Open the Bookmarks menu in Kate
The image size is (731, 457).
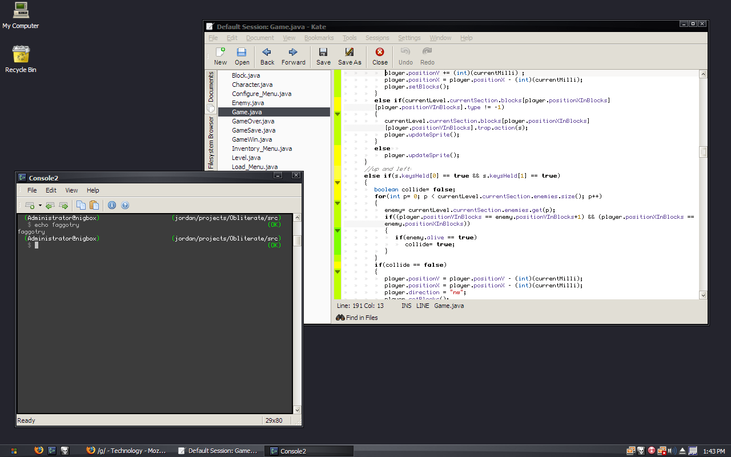tap(319, 38)
